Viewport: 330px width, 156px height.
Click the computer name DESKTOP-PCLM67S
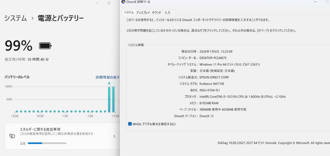213,58
